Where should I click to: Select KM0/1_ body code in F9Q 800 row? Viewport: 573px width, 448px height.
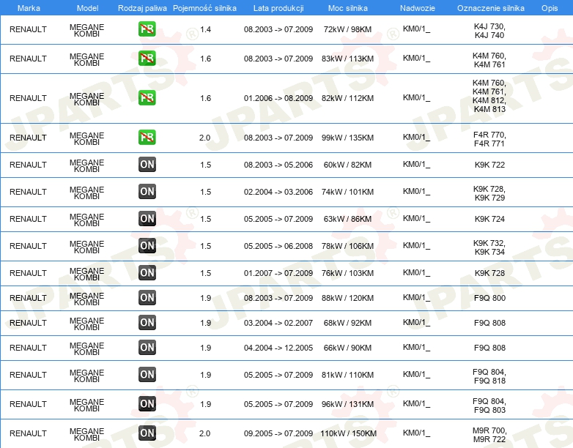pyautogui.click(x=417, y=298)
